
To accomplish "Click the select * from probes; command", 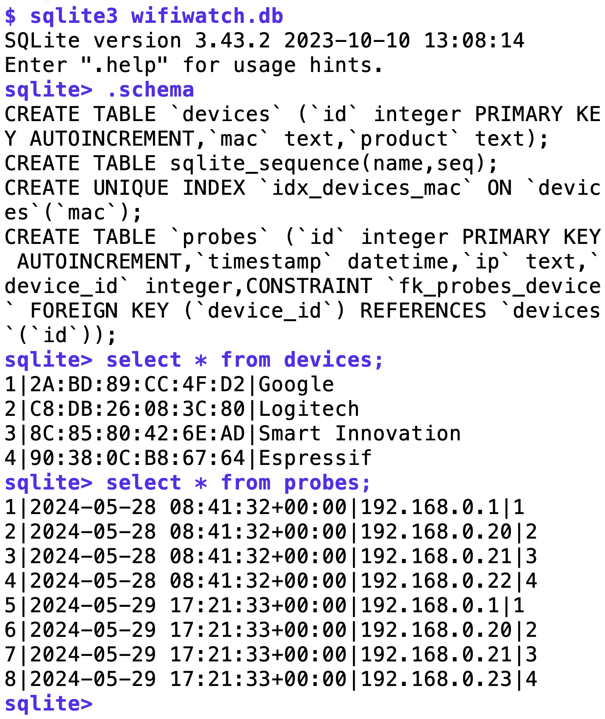I will pos(239,483).
